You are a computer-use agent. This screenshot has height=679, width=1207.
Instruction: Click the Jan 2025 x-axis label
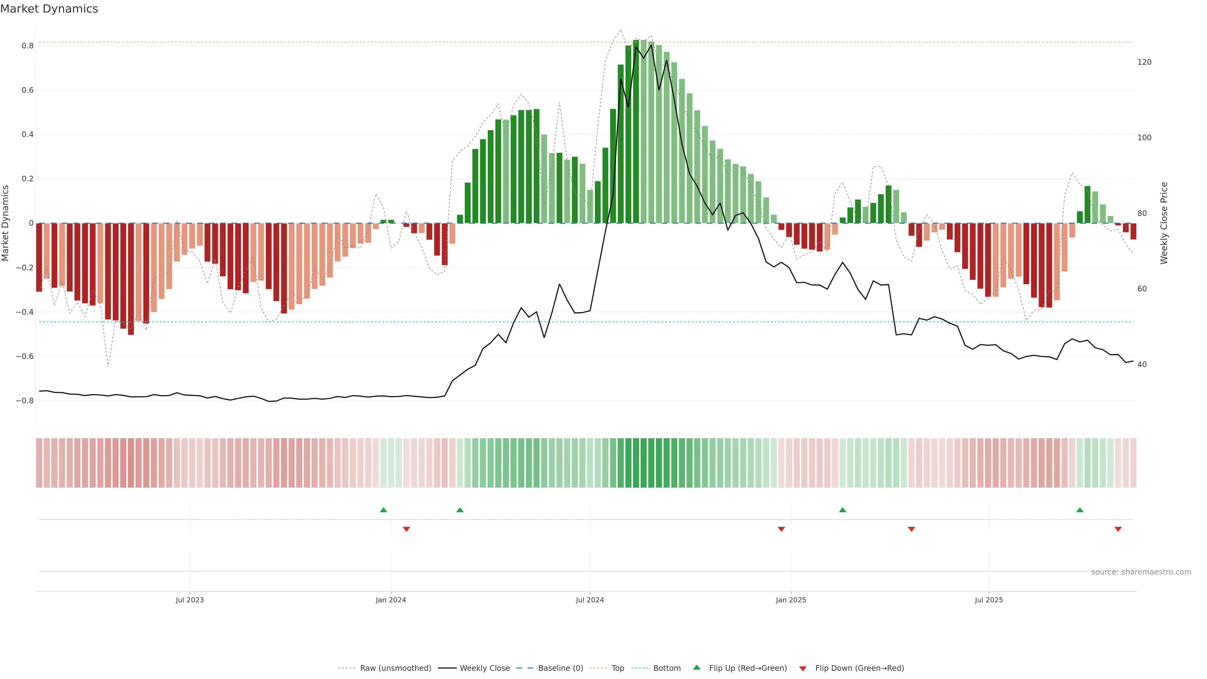point(791,600)
